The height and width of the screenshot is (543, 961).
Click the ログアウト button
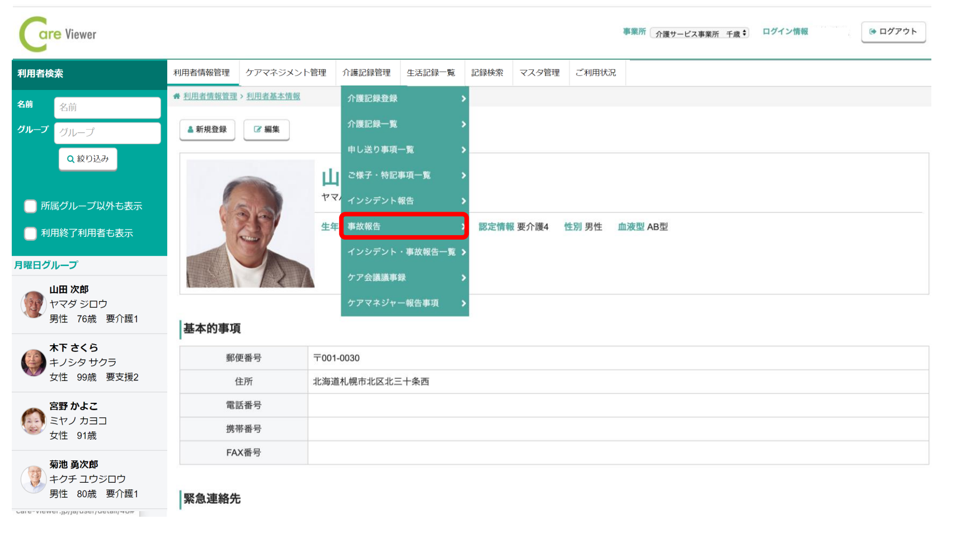pos(893,32)
